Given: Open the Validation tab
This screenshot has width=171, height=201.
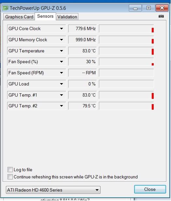Looking at the screenshot, I should (67, 17).
